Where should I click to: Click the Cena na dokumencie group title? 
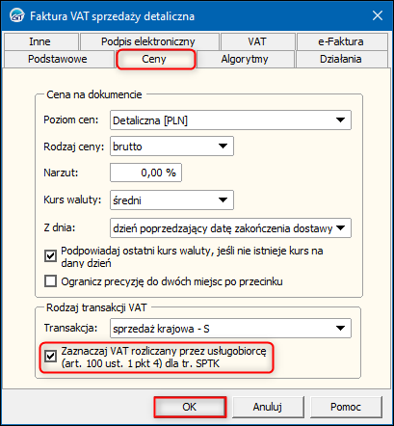coord(94,94)
